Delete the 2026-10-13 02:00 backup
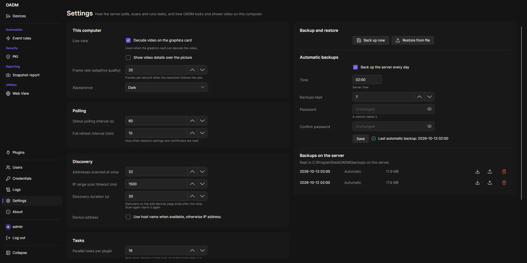The height and width of the screenshot is (263, 527). tap(504, 172)
